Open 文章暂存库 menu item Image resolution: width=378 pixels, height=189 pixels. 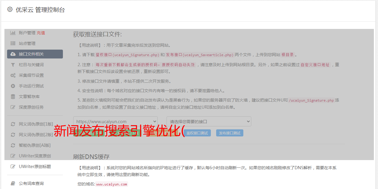[x=29, y=97]
